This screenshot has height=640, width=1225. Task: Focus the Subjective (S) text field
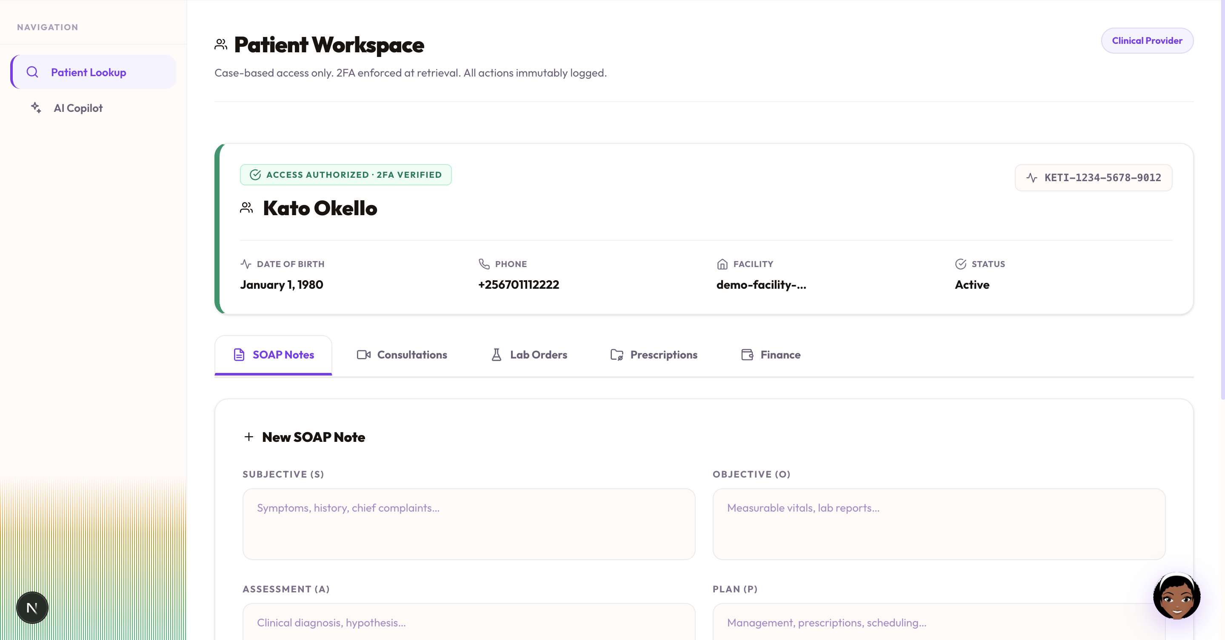coord(469,524)
